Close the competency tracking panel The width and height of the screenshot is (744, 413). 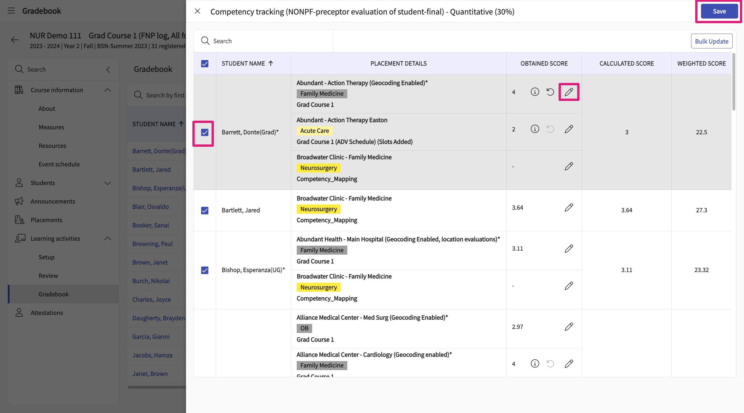pyautogui.click(x=198, y=11)
